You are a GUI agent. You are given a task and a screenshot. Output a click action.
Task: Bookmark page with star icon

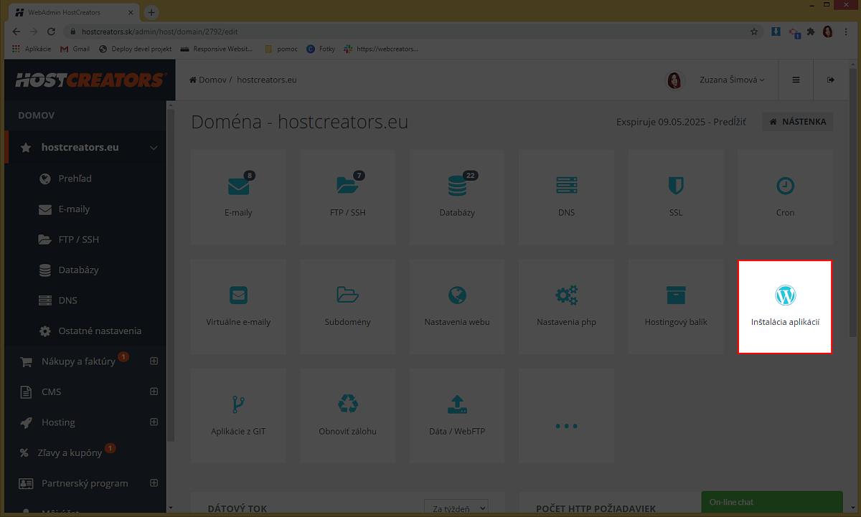754,32
